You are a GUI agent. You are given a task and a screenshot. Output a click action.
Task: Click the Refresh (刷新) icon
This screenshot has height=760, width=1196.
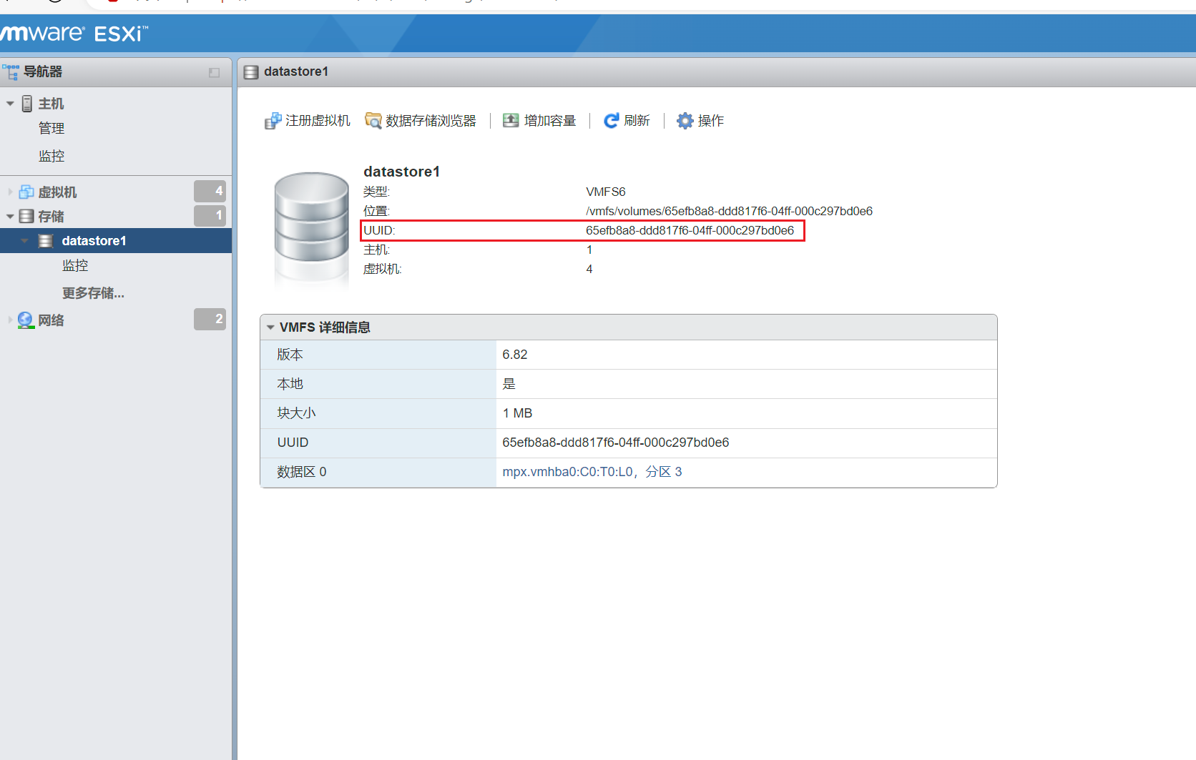pyautogui.click(x=611, y=121)
